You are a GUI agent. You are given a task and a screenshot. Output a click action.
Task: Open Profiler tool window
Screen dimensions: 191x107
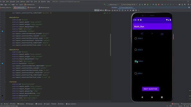pyautogui.click(x=61, y=104)
